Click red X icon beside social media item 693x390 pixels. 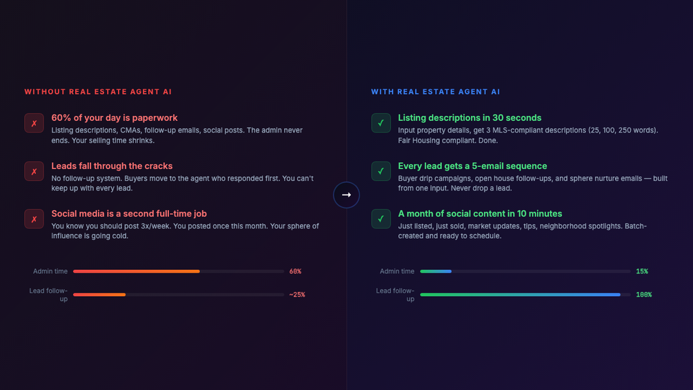(34, 220)
